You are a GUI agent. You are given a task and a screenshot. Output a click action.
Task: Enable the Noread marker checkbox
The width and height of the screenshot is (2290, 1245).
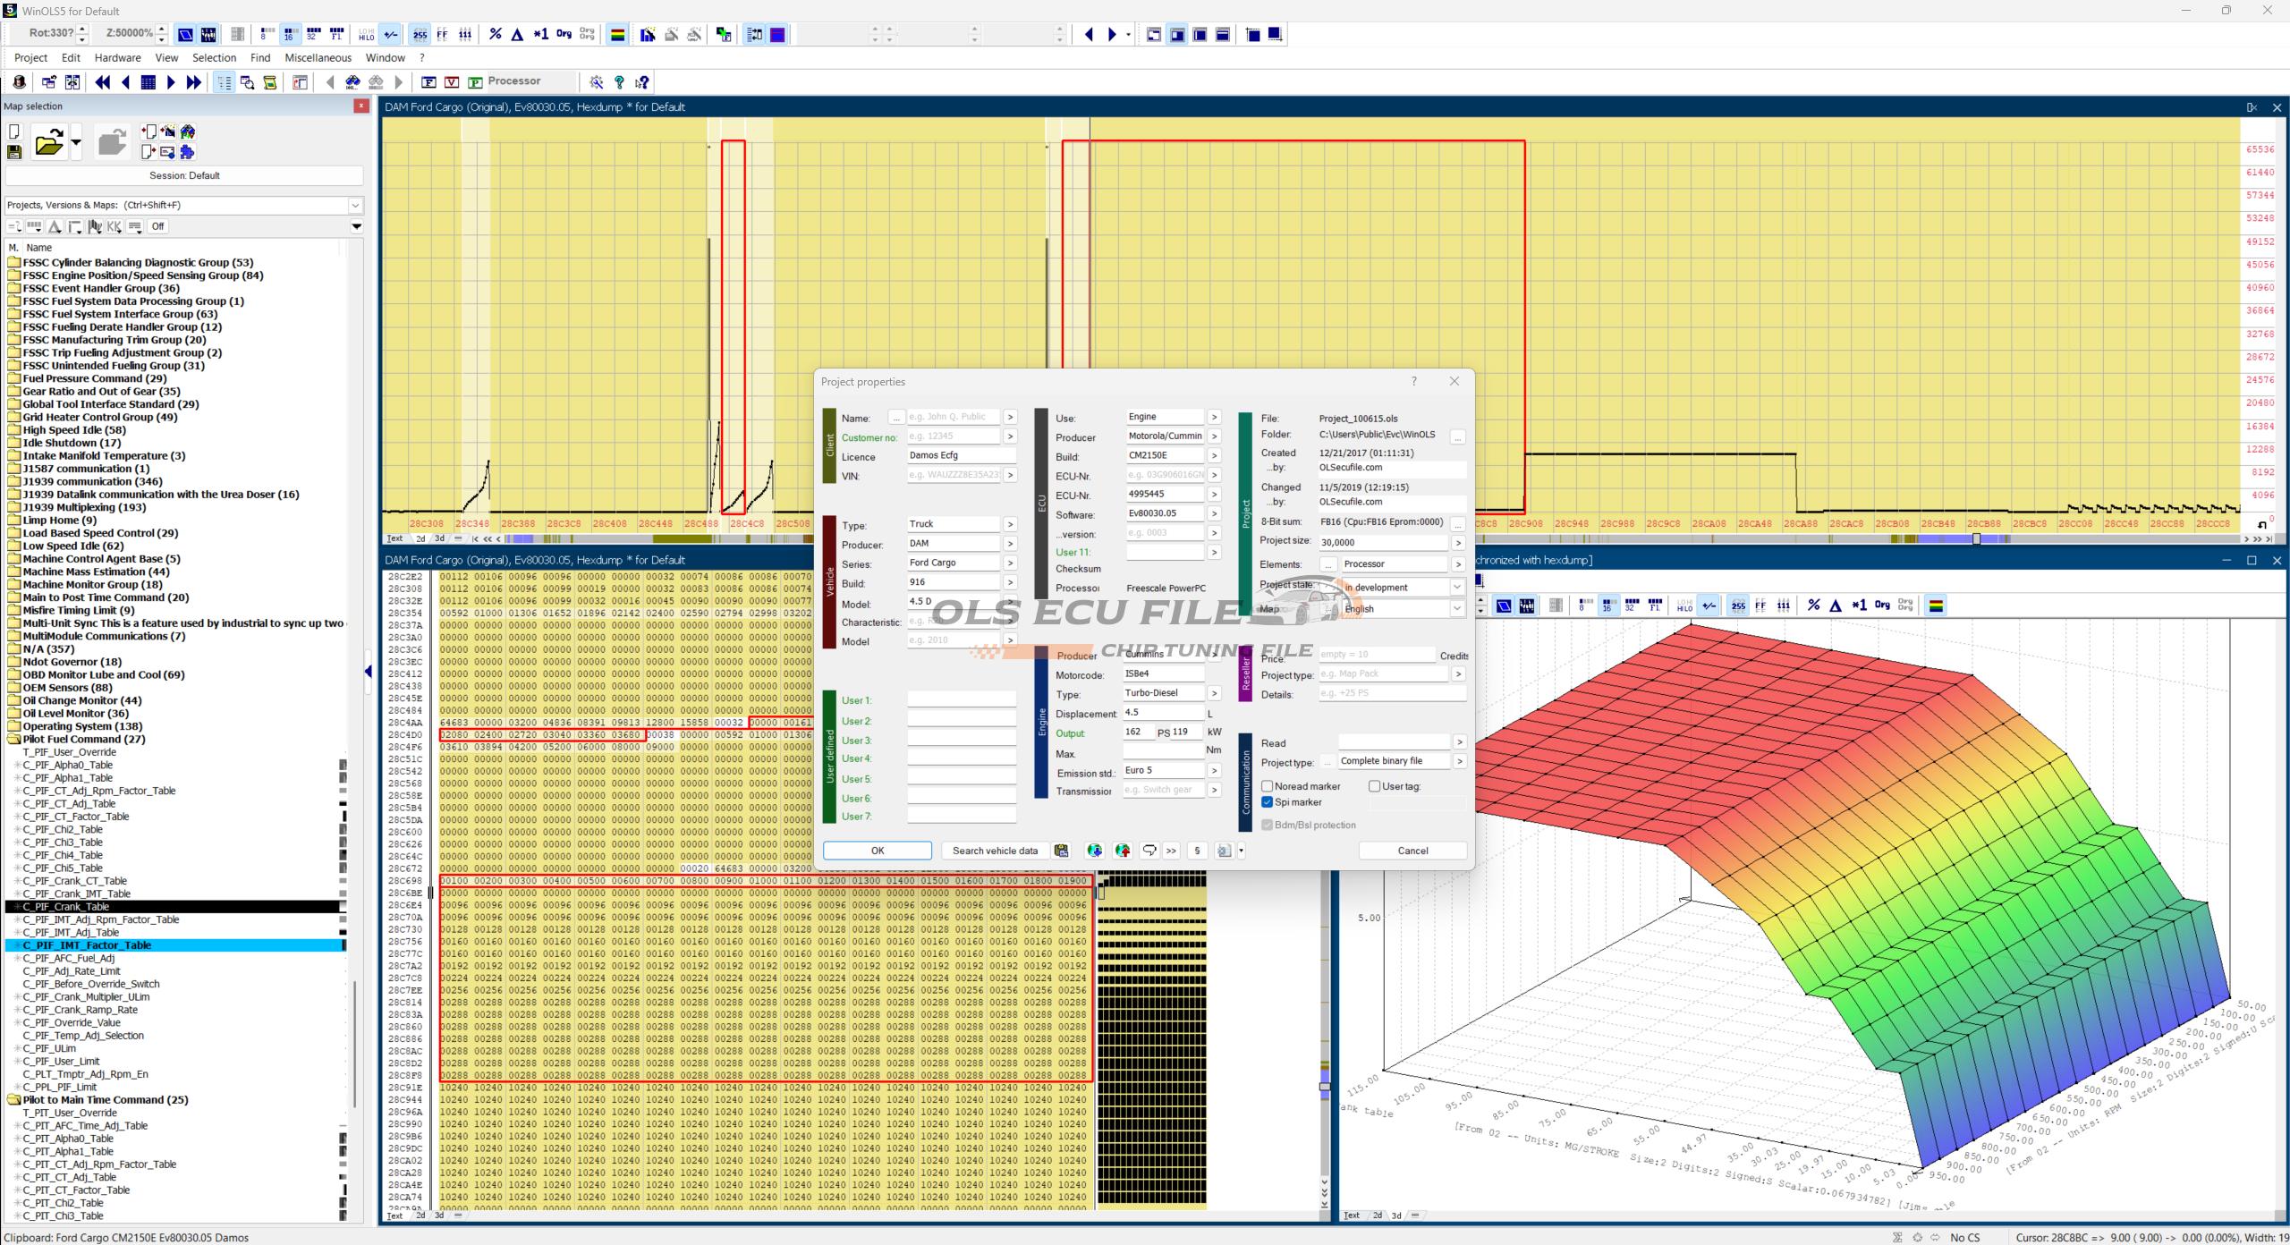click(x=1268, y=786)
